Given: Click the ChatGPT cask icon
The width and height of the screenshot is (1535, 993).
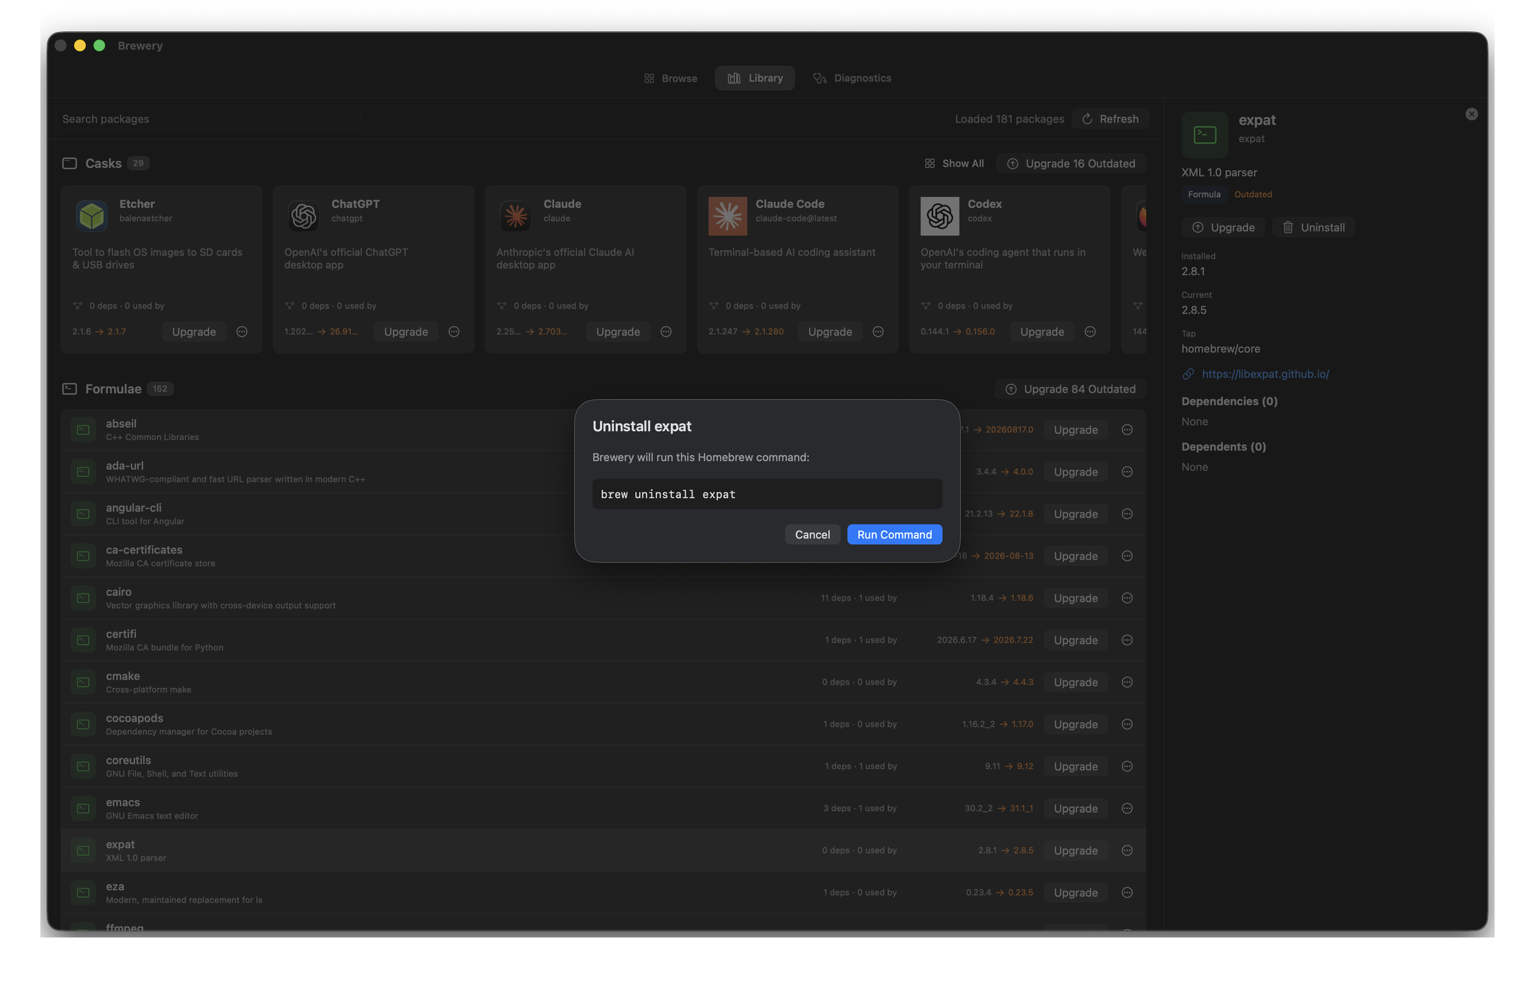Looking at the screenshot, I should [x=303, y=216].
